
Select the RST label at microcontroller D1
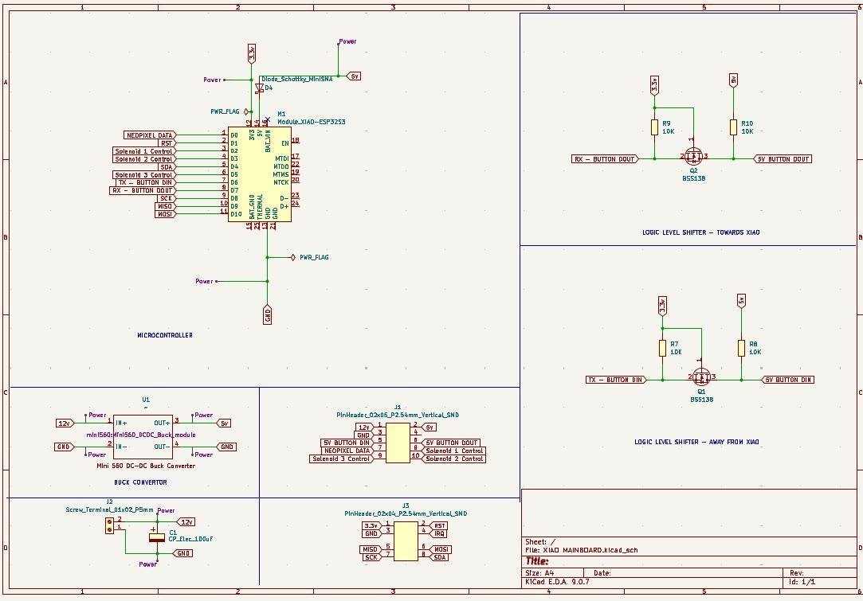[167, 143]
